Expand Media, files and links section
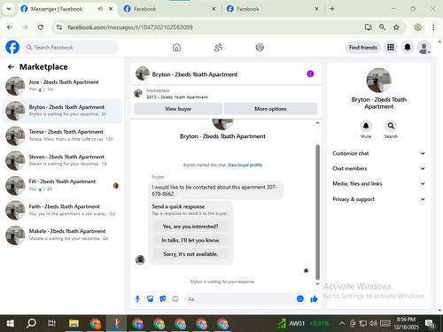The image size is (443, 332). tap(379, 183)
